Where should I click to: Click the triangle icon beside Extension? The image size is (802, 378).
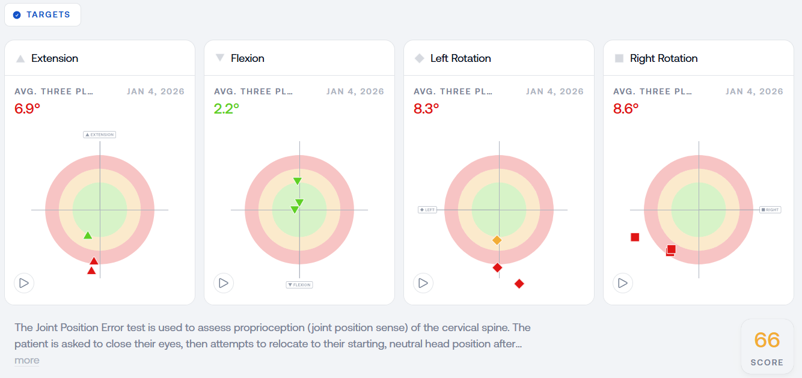point(20,58)
